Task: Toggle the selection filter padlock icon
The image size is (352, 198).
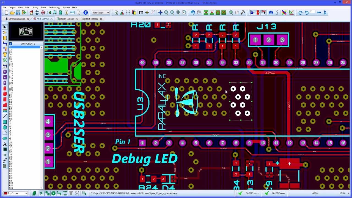Action: 251,12
